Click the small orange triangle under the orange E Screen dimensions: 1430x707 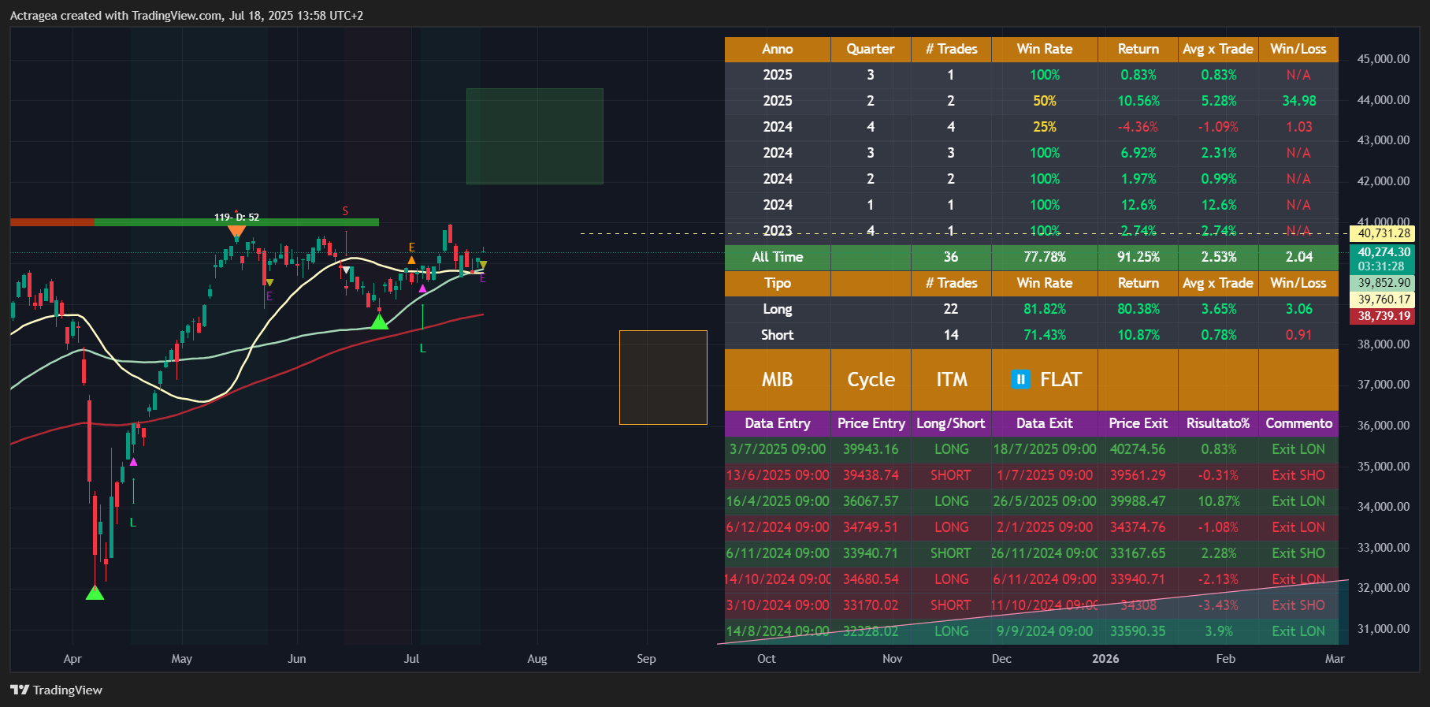(411, 260)
